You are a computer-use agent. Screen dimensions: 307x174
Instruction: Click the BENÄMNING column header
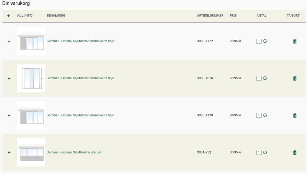coord(56,15)
